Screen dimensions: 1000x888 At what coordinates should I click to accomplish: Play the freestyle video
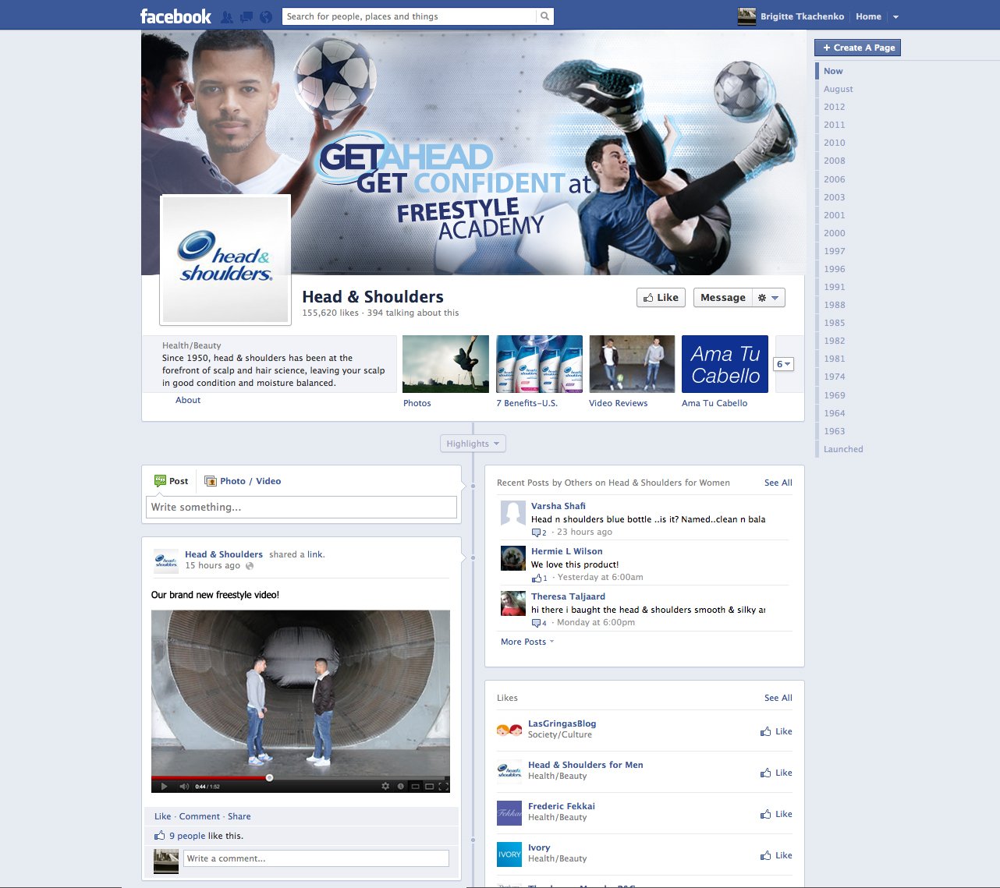(x=164, y=787)
